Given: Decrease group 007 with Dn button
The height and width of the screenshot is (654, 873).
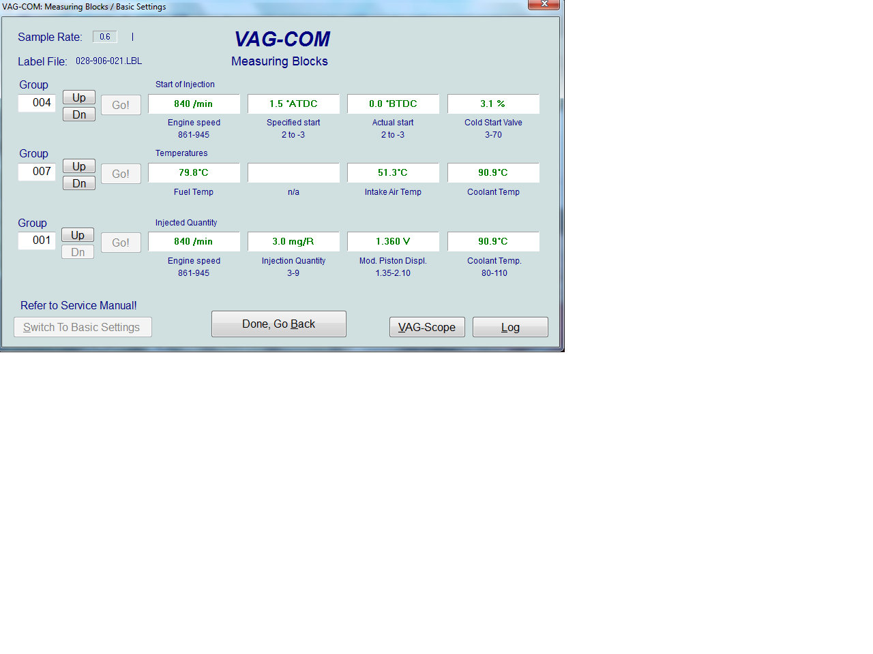Looking at the screenshot, I should [x=79, y=183].
